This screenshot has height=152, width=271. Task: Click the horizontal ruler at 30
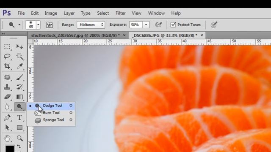tap(135, 42)
